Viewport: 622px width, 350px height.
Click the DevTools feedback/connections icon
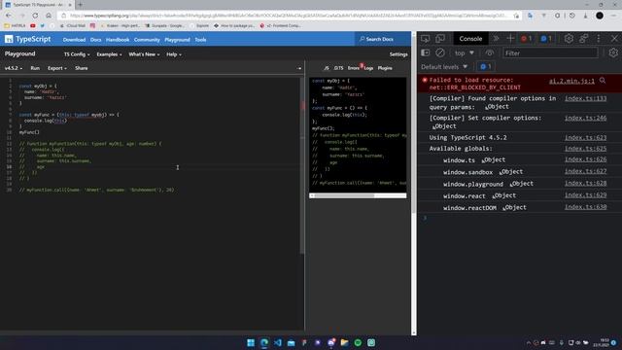click(583, 39)
